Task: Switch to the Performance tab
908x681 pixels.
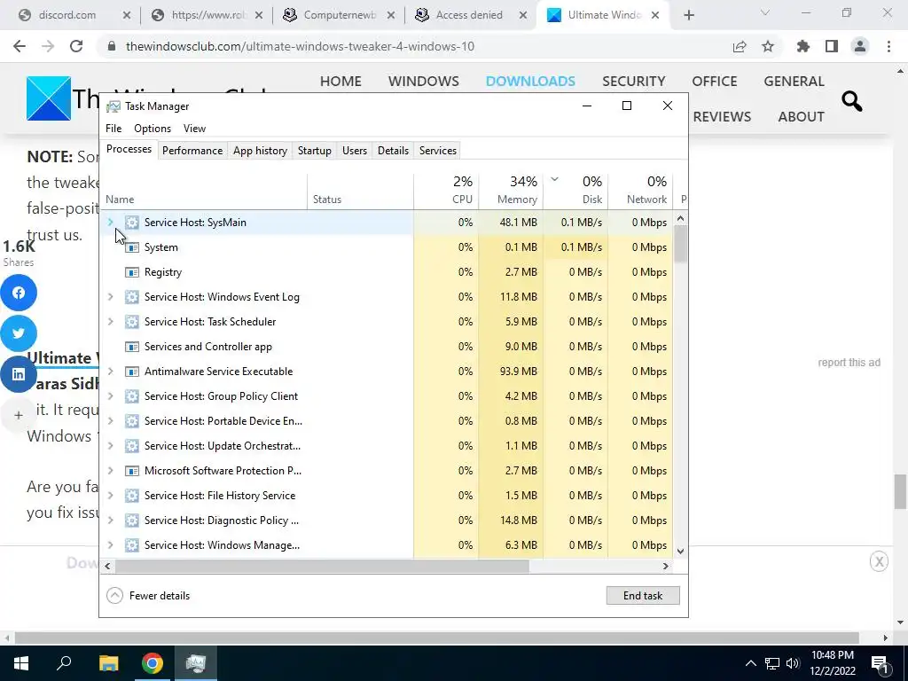Action: (x=192, y=151)
